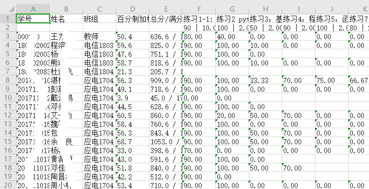Click the 练习2 pyt header cell
369x189 pixels.
[232, 18]
